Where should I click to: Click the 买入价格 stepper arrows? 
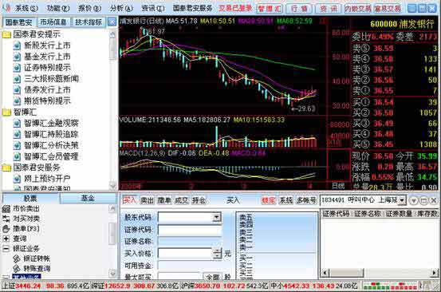tap(217, 253)
